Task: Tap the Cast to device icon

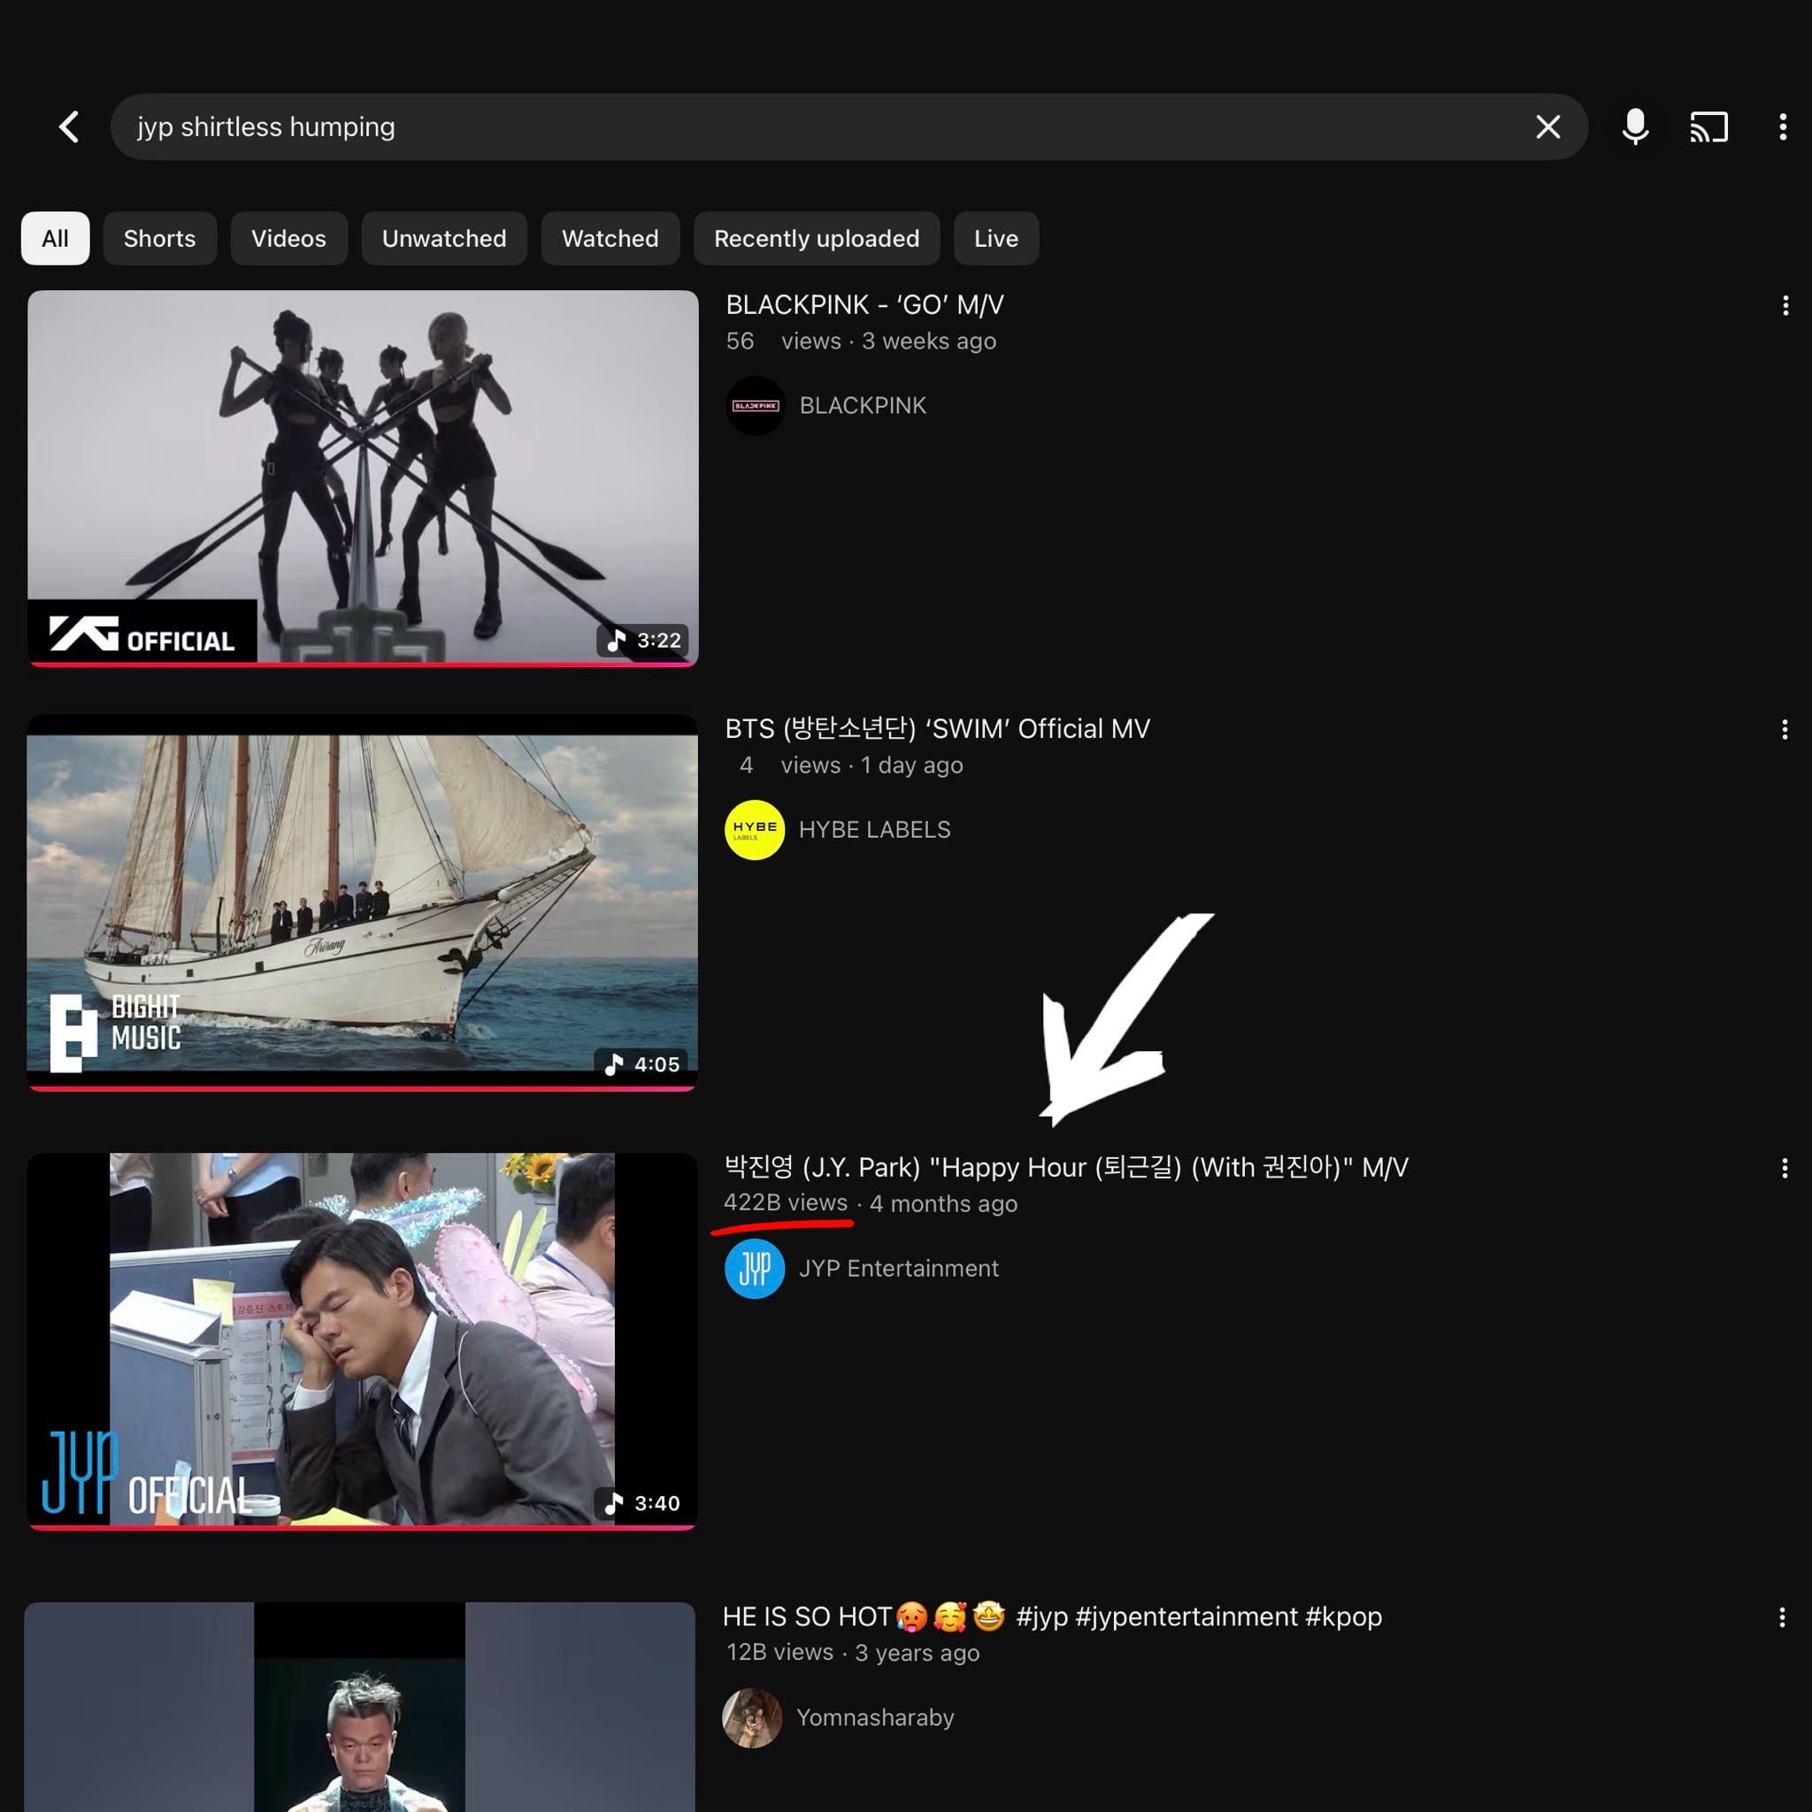Action: pyautogui.click(x=1708, y=127)
